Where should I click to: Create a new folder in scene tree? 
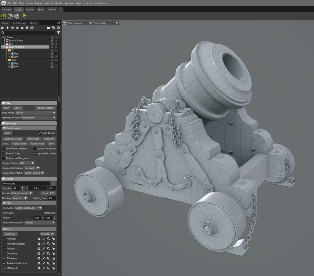(48, 28)
